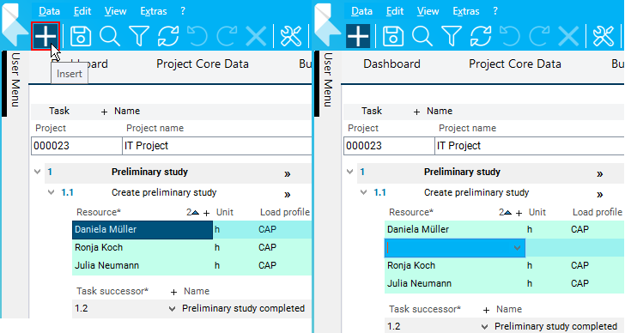The height and width of the screenshot is (333, 625).
Task: Click plus icon beside Task successor, left window
Action: click(173, 293)
